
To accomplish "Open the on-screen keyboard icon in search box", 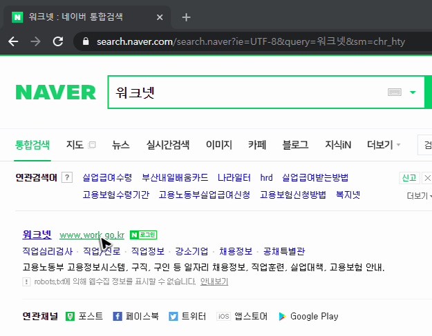I will coord(395,92).
